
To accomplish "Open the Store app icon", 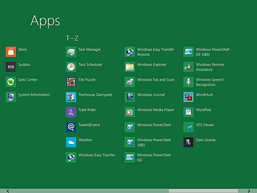I will coord(11,52).
